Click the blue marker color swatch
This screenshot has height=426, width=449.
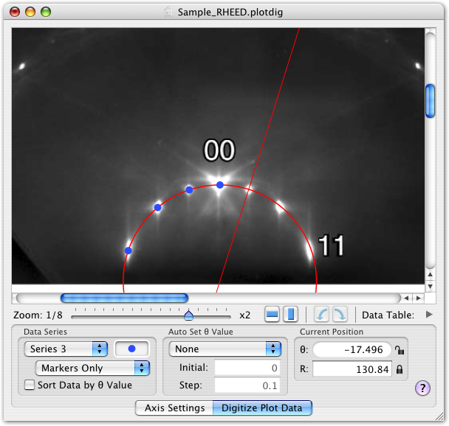(131, 349)
